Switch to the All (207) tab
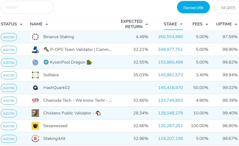239x146 pixels. (228, 8)
